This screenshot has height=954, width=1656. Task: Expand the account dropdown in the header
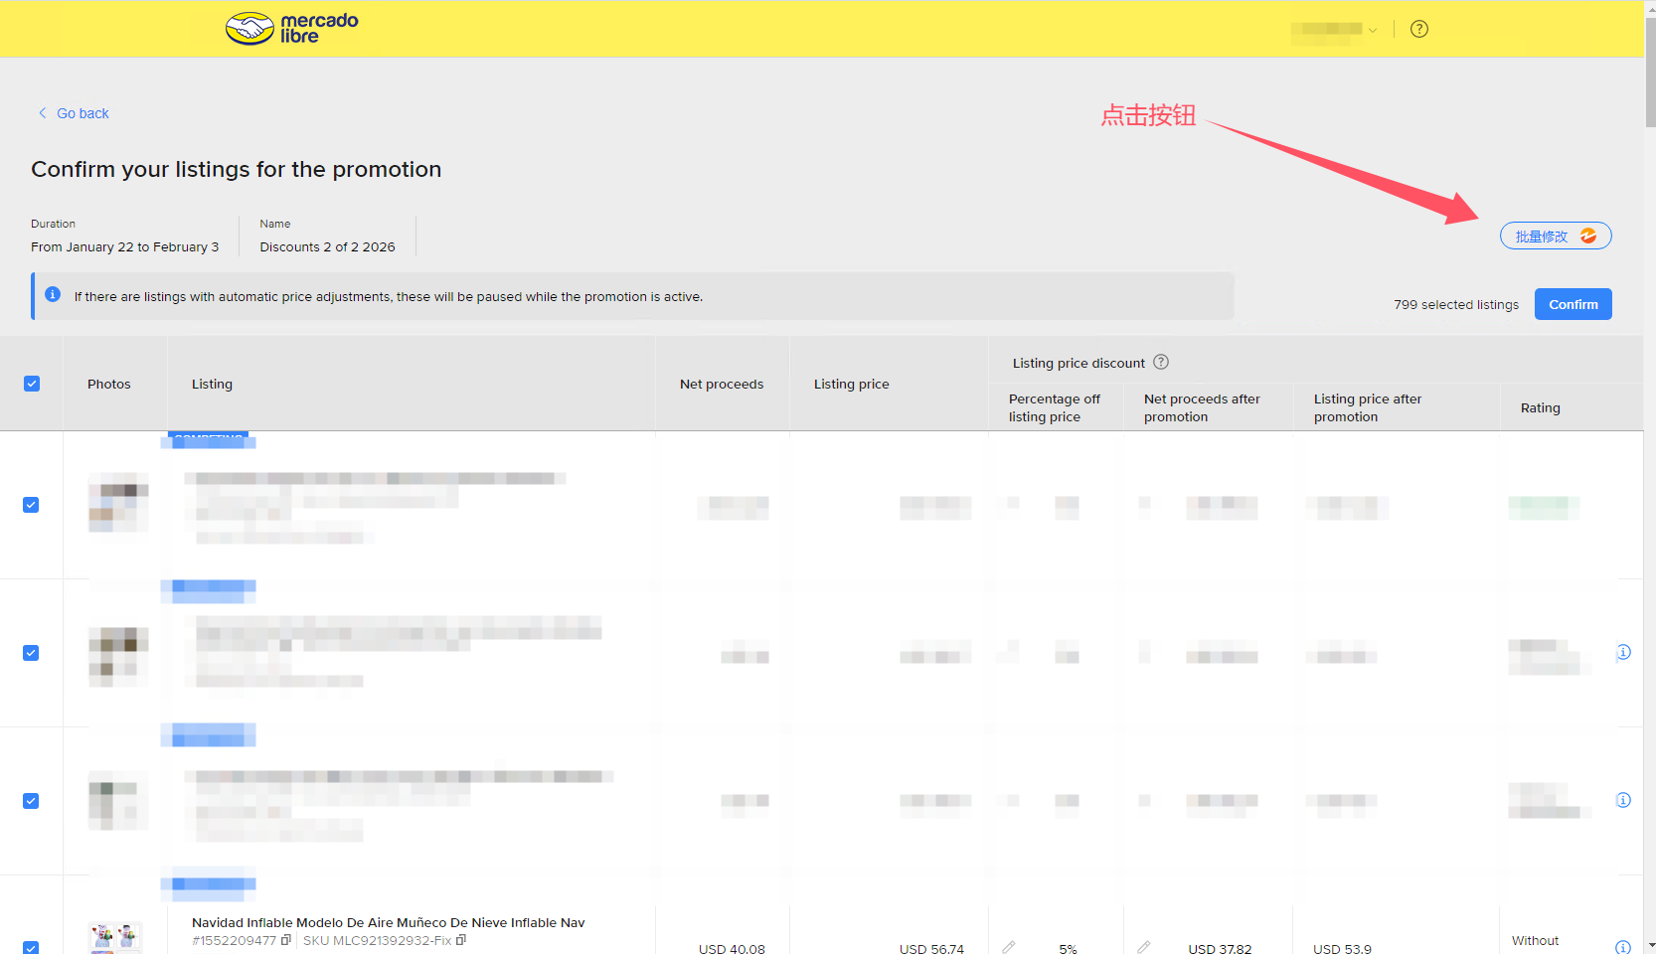click(1373, 30)
